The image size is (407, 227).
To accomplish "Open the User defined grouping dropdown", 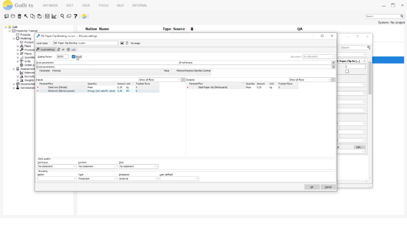I will pyautogui.click(x=179, y=179).
